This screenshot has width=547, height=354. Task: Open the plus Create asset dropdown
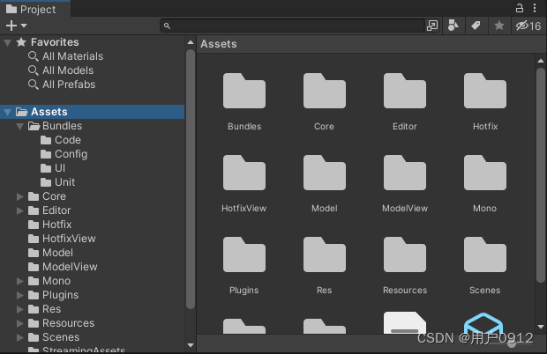pyautogui.click(x=16, y=26)
